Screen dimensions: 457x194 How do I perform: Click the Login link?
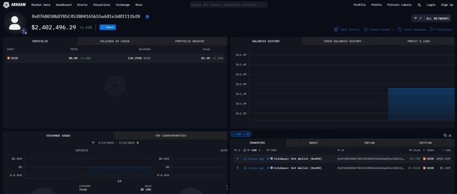[x=431, y=5]
